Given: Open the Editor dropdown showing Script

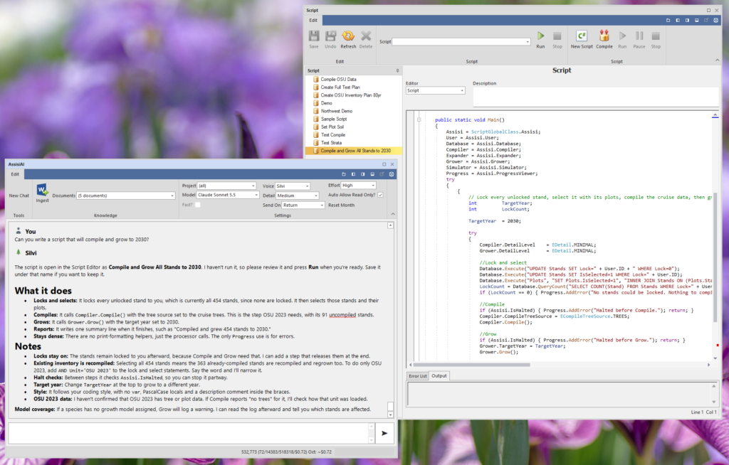Looking at the screenshot, I should pyautogui.click(x=435, y=90).
